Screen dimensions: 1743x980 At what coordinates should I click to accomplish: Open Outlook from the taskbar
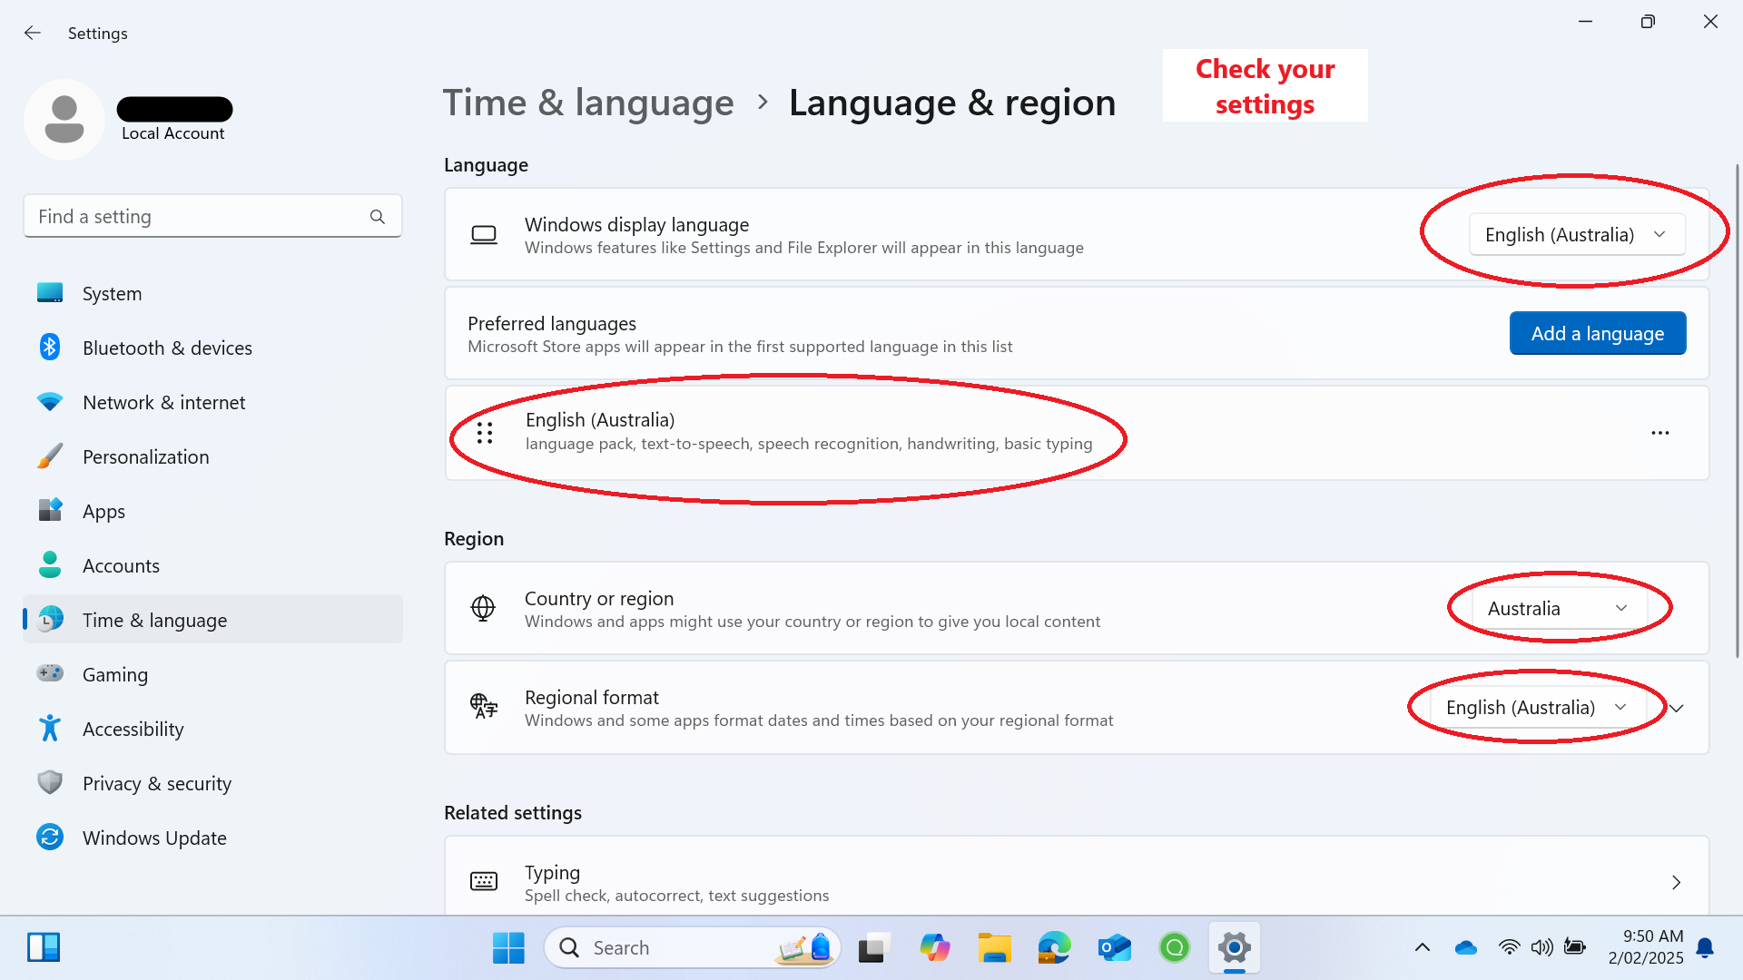coord(1114,948)
